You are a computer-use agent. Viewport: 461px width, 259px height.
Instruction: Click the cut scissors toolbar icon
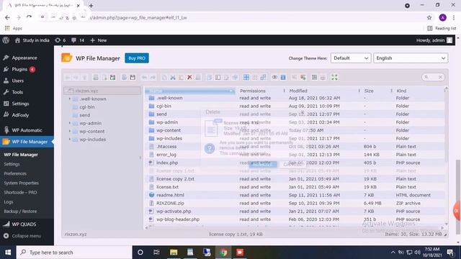[x=173, y=78]
